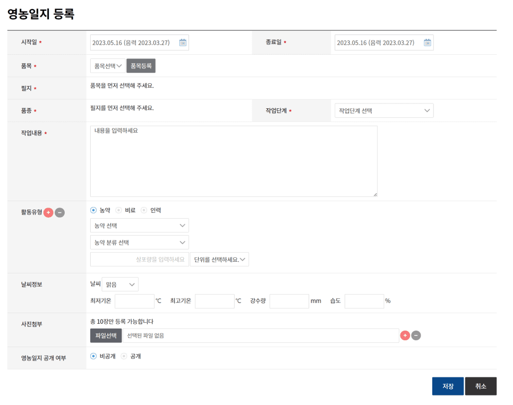Click the 저장 save button
This screenshot has height=405, width=513.
(447, 386)
